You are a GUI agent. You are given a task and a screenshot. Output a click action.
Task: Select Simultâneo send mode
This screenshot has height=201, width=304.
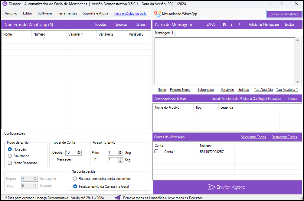(10, 156)
